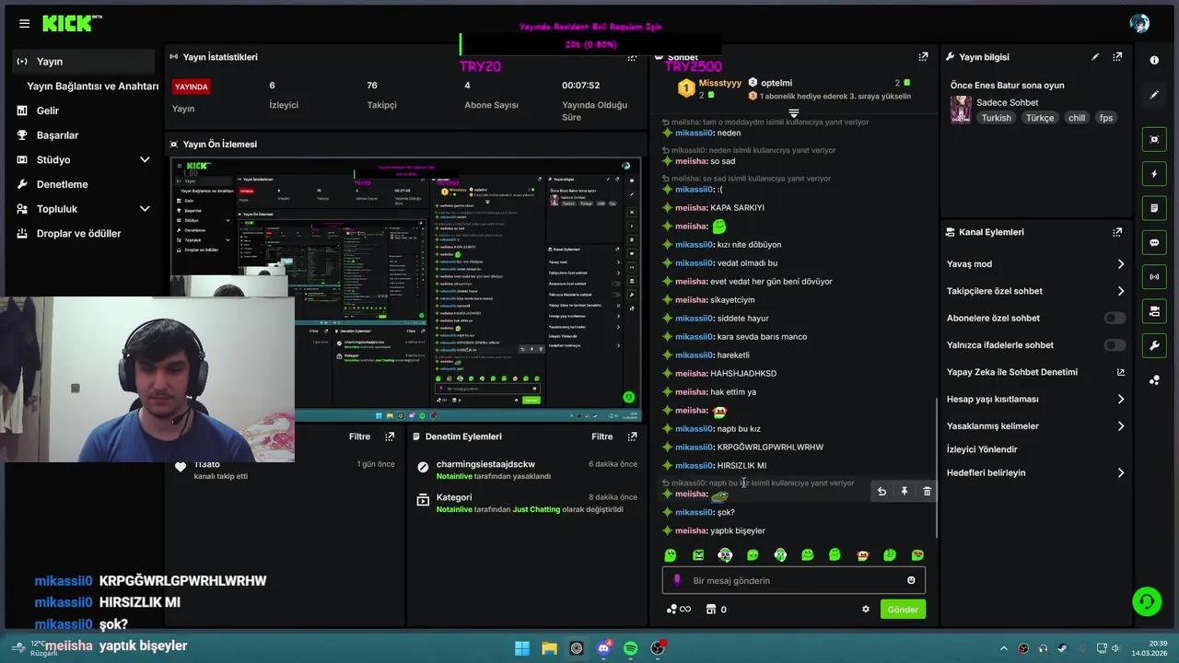Expand the Topluluk sidebar section

144,209
